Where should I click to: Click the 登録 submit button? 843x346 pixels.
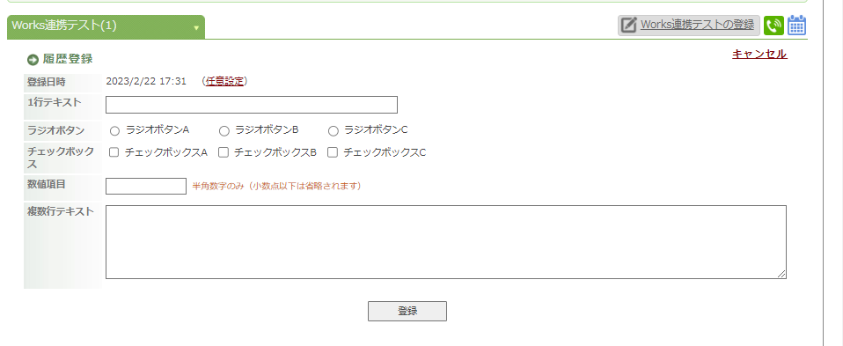point(407,311)
